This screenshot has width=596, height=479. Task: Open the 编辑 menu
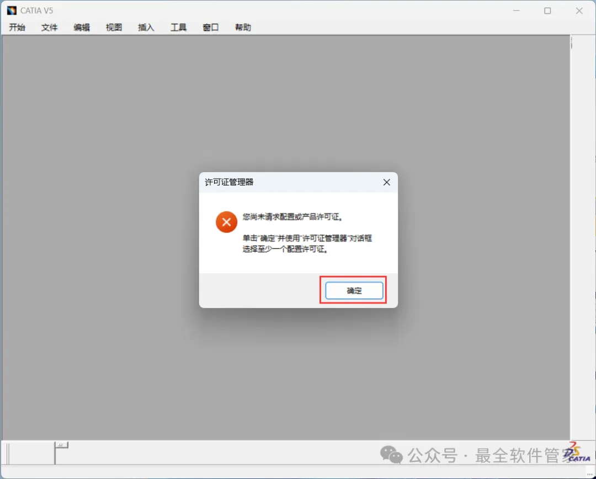point(82,28)
